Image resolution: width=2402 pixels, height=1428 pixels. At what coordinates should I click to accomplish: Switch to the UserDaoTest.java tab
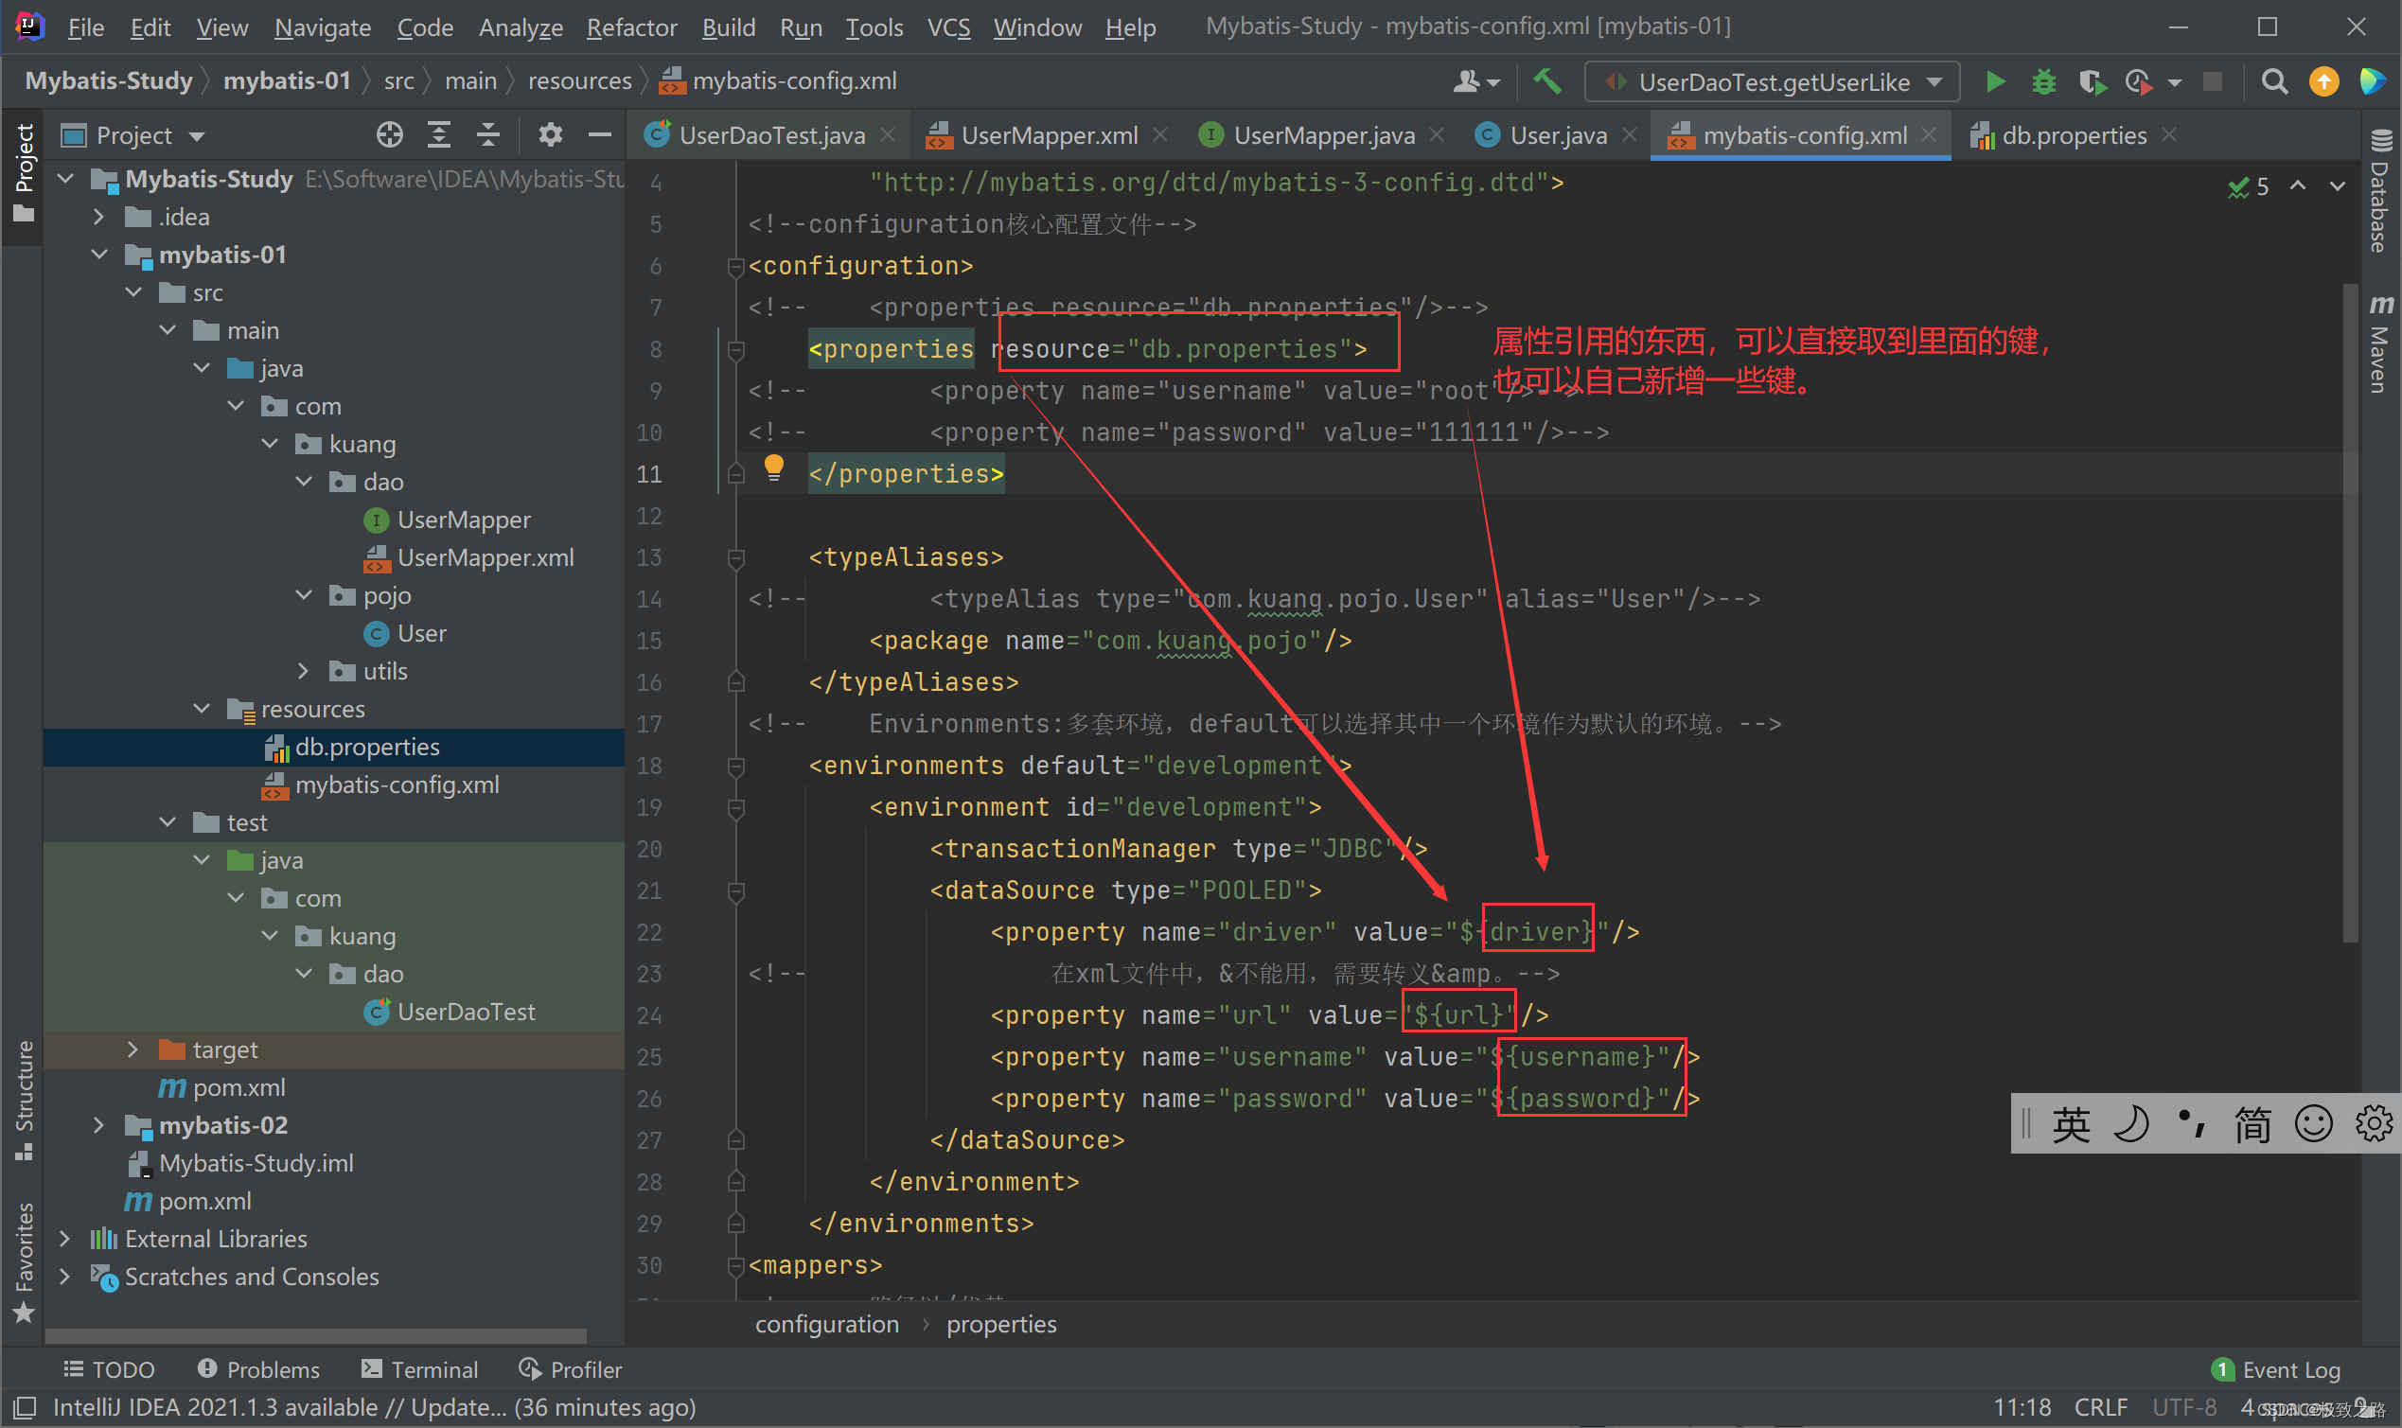(x=769, y=135)
